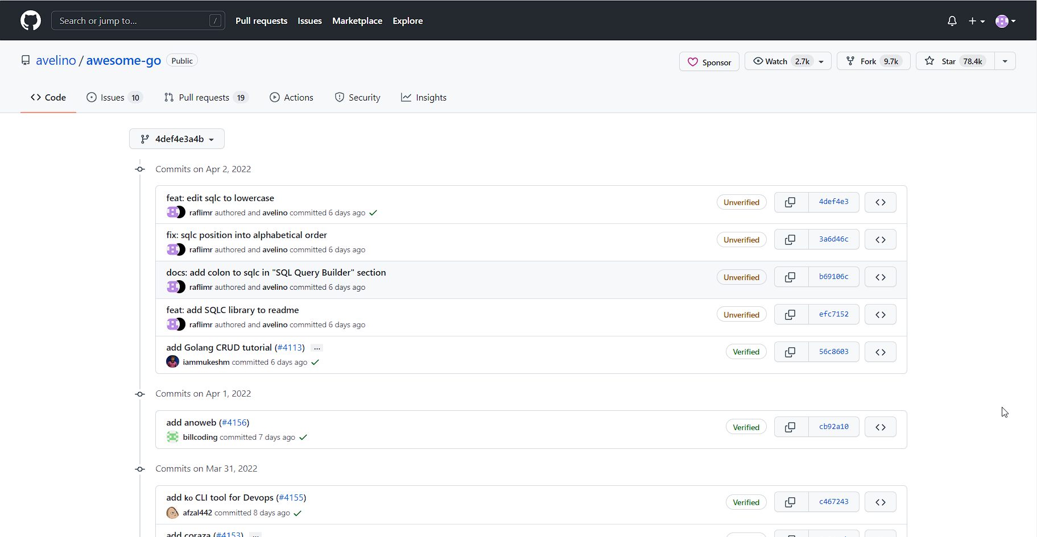
Task: Open afzal442 user link
Action: point(197,513)
